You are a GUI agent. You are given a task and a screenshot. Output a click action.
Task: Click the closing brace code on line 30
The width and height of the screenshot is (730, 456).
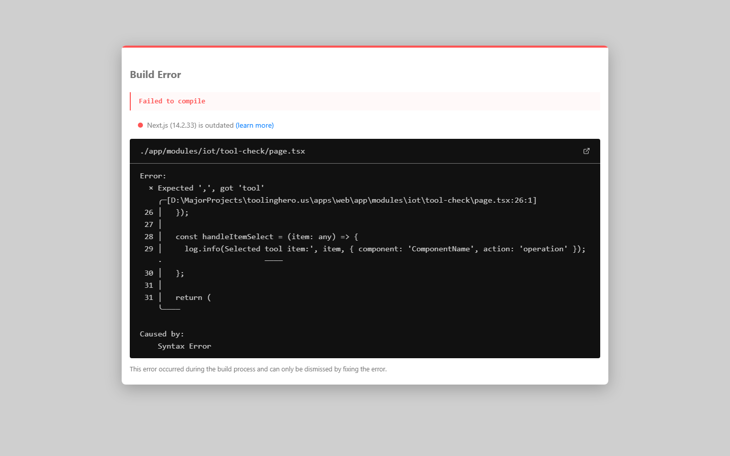point(180,273)
